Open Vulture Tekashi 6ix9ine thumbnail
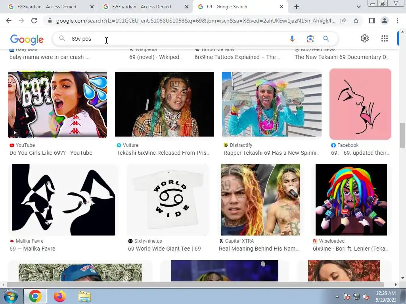Screen dimensions: 406x304 tap(165, 104)
